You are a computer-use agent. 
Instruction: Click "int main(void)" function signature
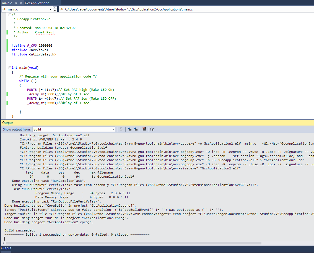pyautogui.click(x=25, y=68)
